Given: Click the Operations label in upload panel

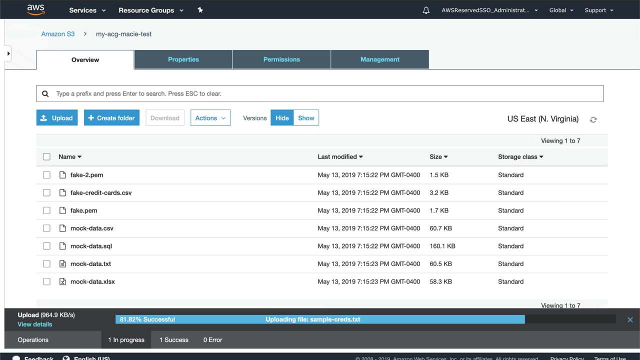Looking at the screenshot, I should coord(33,340).
